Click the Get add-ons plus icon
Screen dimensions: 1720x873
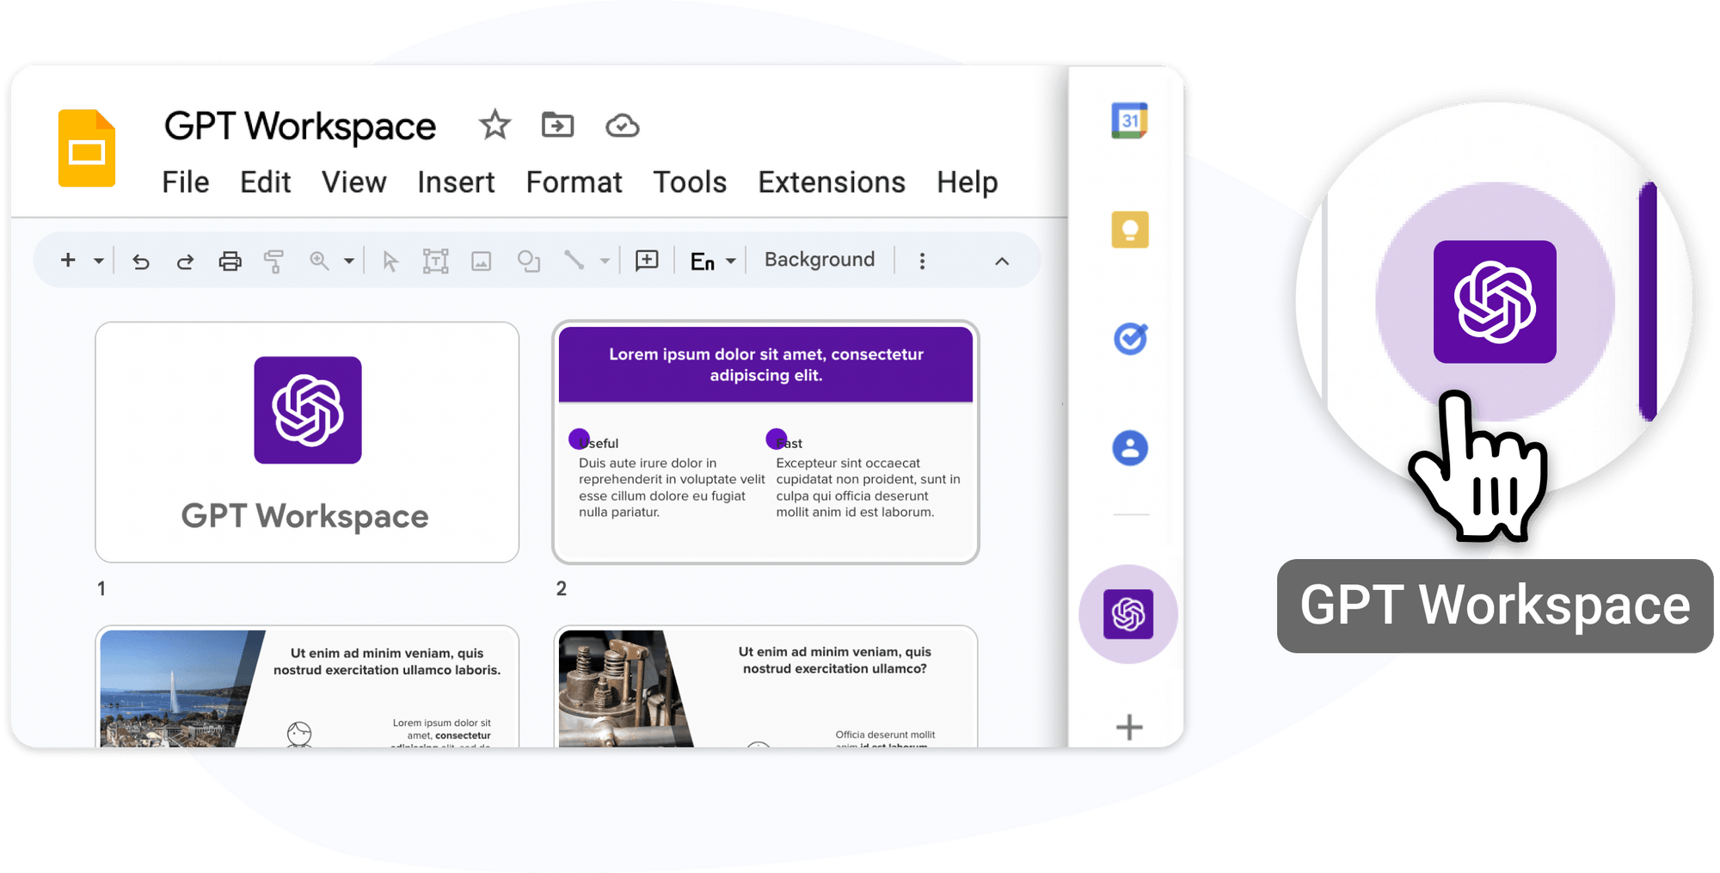coord(1129,728)
